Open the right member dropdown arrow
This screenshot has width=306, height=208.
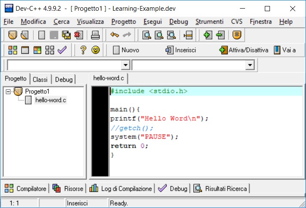tap(250, 65)
